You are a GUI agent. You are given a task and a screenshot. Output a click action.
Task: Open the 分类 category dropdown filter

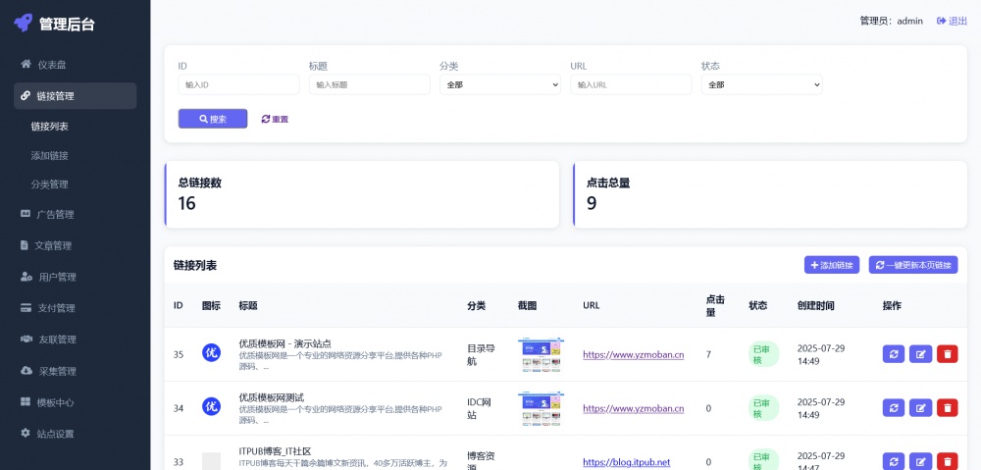click(x=499, y=85)
